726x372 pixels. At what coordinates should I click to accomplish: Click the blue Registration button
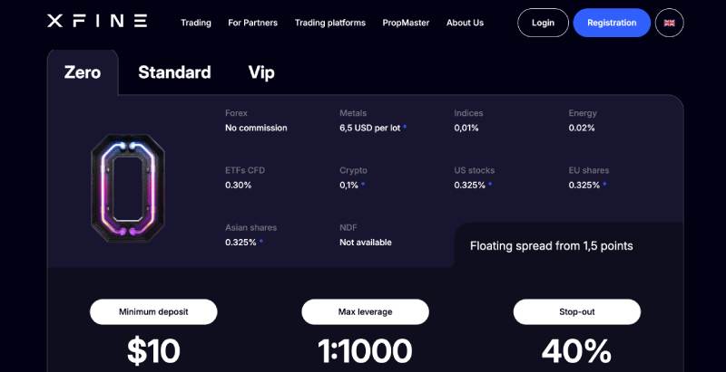point(612,23)
